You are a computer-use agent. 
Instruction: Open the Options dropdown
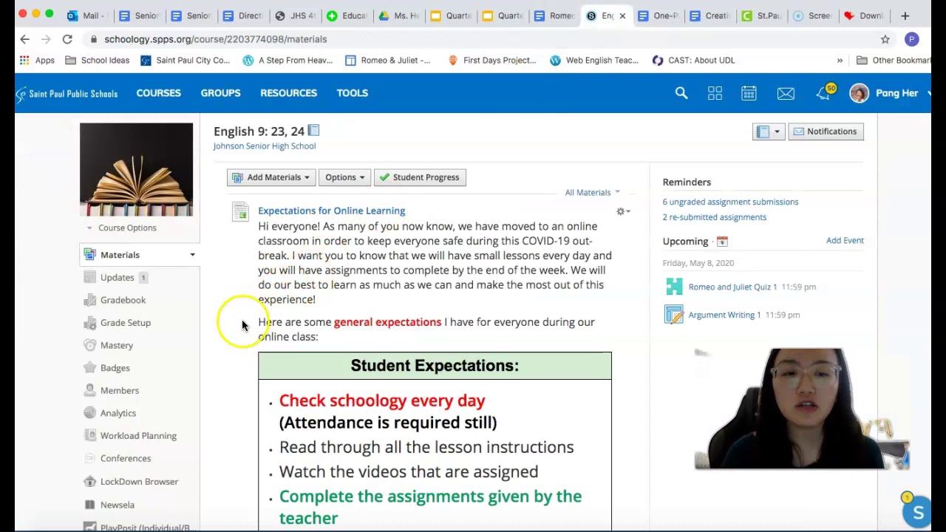coord(344,177)
